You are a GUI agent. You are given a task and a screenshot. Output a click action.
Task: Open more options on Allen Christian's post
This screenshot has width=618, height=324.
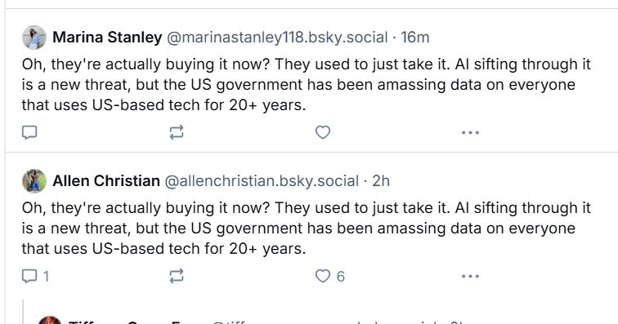click(x=470, y=277)
